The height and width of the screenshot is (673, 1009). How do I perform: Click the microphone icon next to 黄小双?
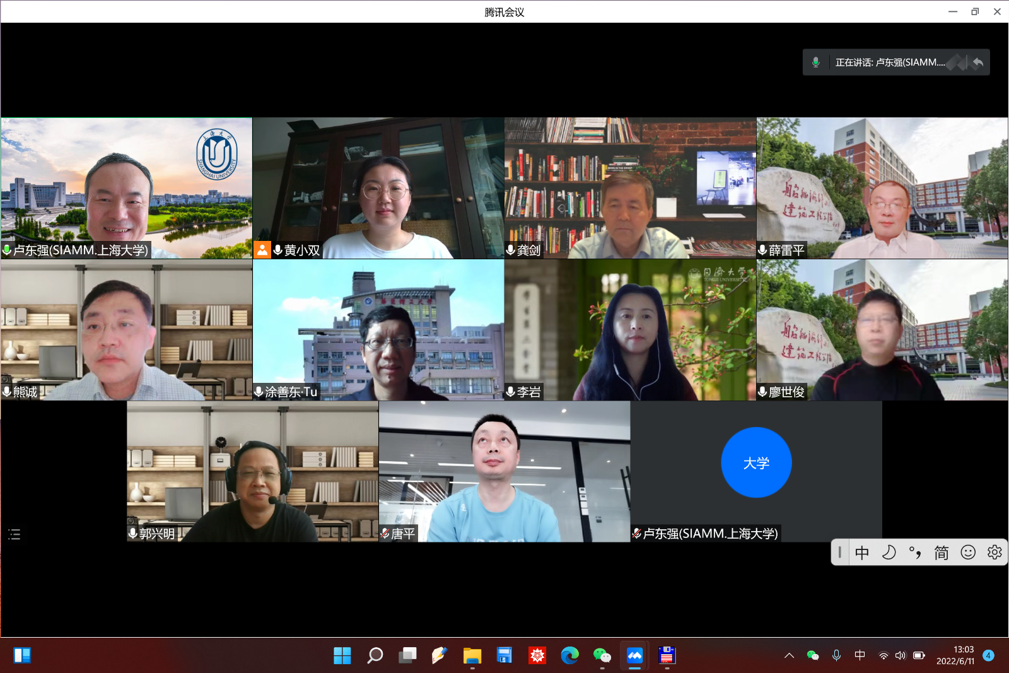(x=278, y=250)
